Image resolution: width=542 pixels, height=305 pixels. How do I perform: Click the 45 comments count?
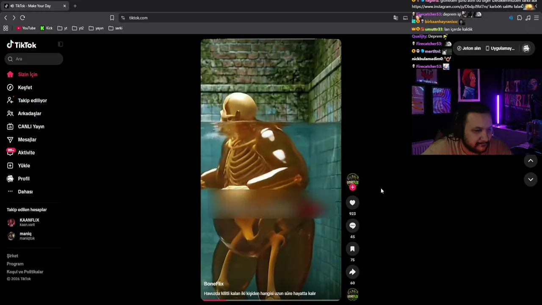(x=352, y=237)
